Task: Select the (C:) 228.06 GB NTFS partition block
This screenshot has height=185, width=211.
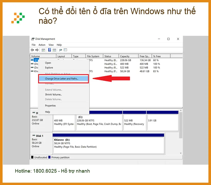Action: (x=99, y=121)
